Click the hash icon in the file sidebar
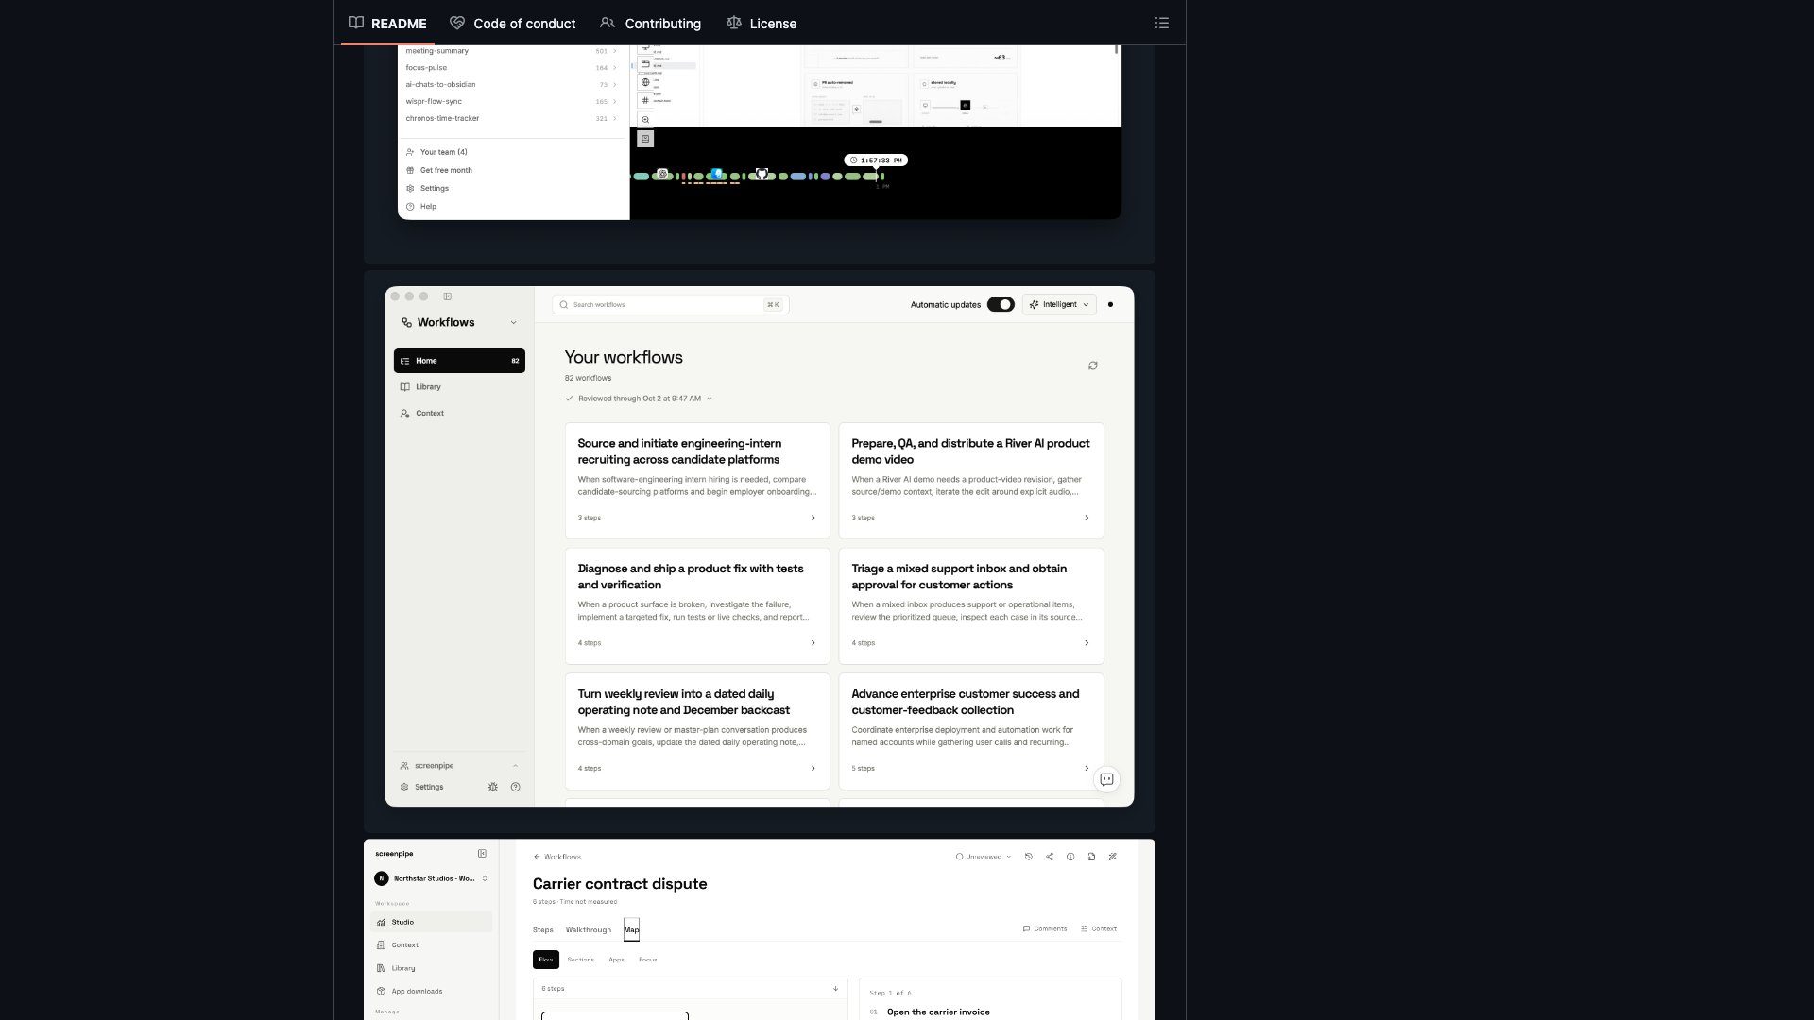The image size is (1814, 1020). pyautogui.click(x=645, y=100)
